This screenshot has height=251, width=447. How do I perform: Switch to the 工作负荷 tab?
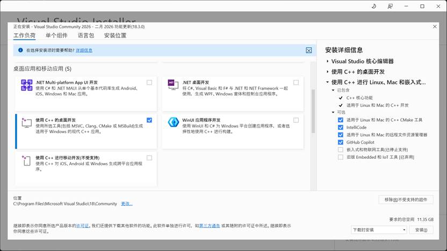tap(25, 35)
